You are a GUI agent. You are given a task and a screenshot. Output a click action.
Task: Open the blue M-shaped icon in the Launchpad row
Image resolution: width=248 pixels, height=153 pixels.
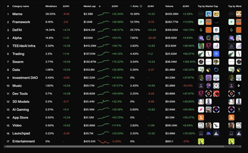(x=209, y=133)
